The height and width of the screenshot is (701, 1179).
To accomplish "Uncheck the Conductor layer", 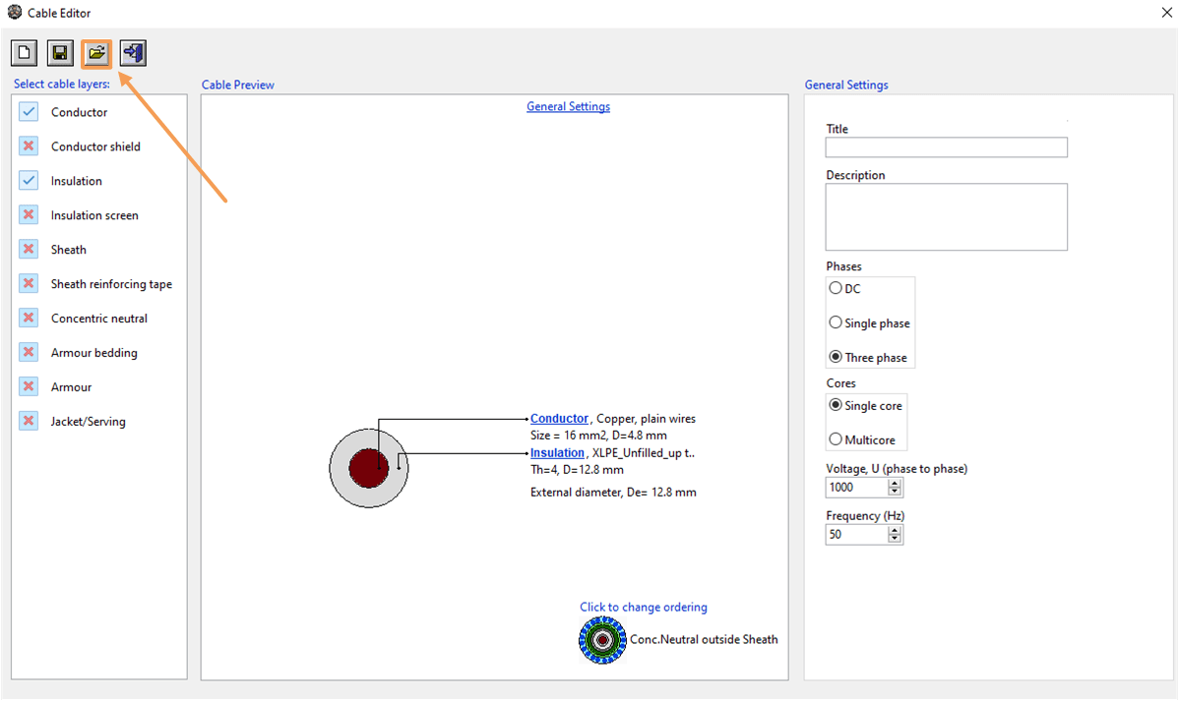I will [x=28, y=111].
